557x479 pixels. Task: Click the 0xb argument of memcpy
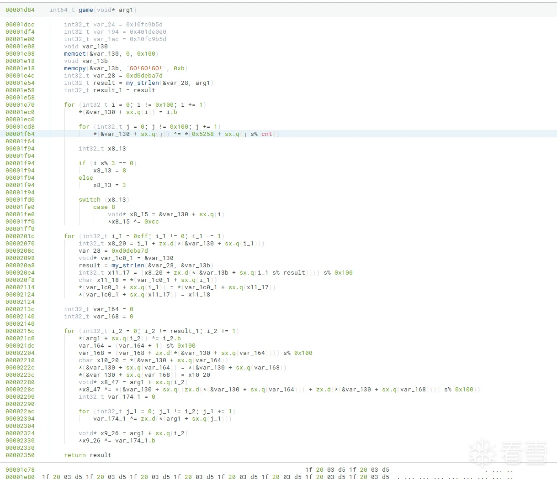[x=179, y=68]
